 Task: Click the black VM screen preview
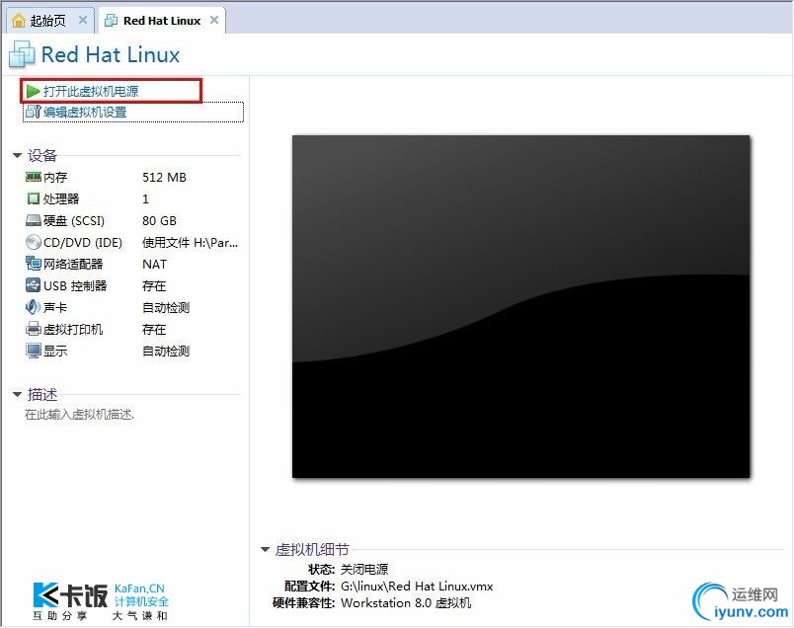pos(520,306)
